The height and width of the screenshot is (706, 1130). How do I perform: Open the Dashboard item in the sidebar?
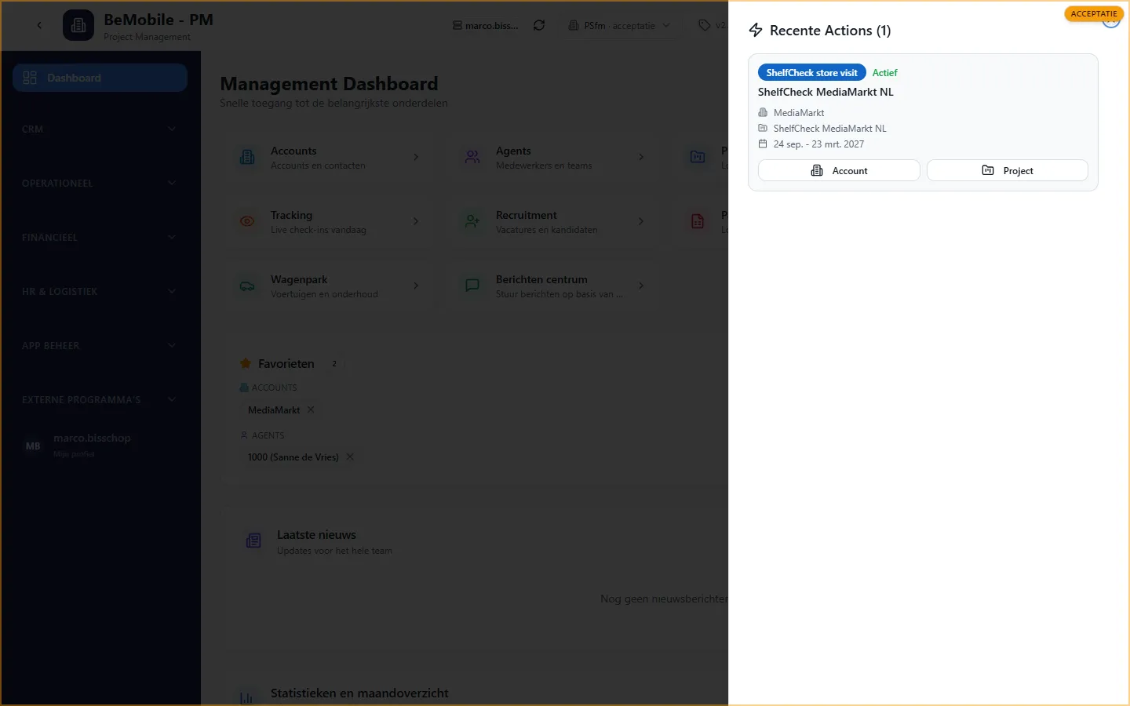pyautogui.click(x=100, y=78)
